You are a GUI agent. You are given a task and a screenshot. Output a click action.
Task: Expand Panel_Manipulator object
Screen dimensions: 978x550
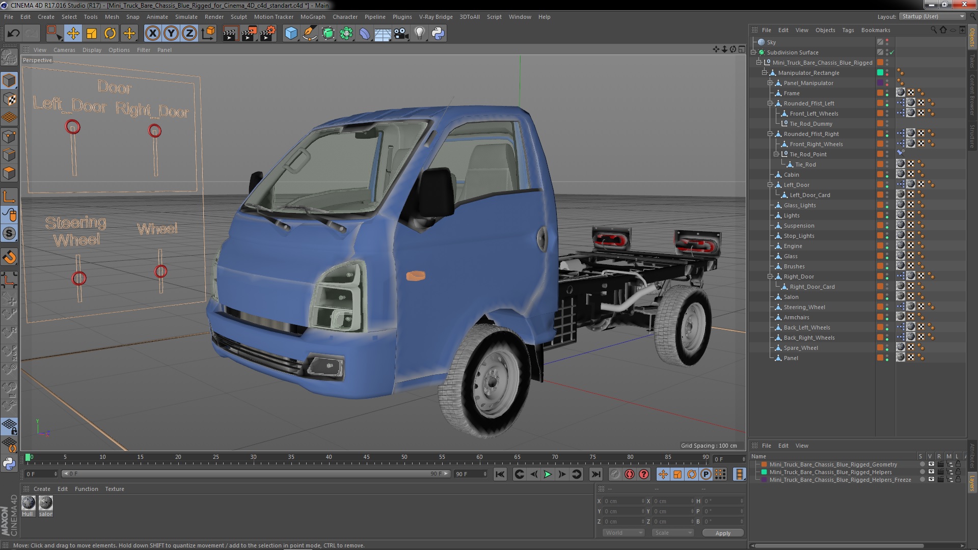[770, 83]
